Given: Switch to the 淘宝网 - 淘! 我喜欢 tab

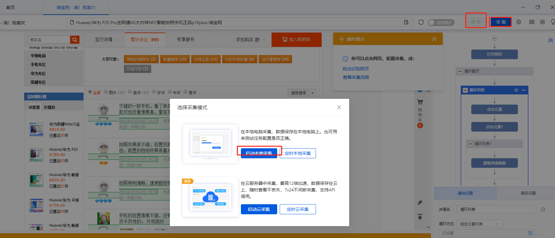Looking at the screenshot, I should coord(76,8).
